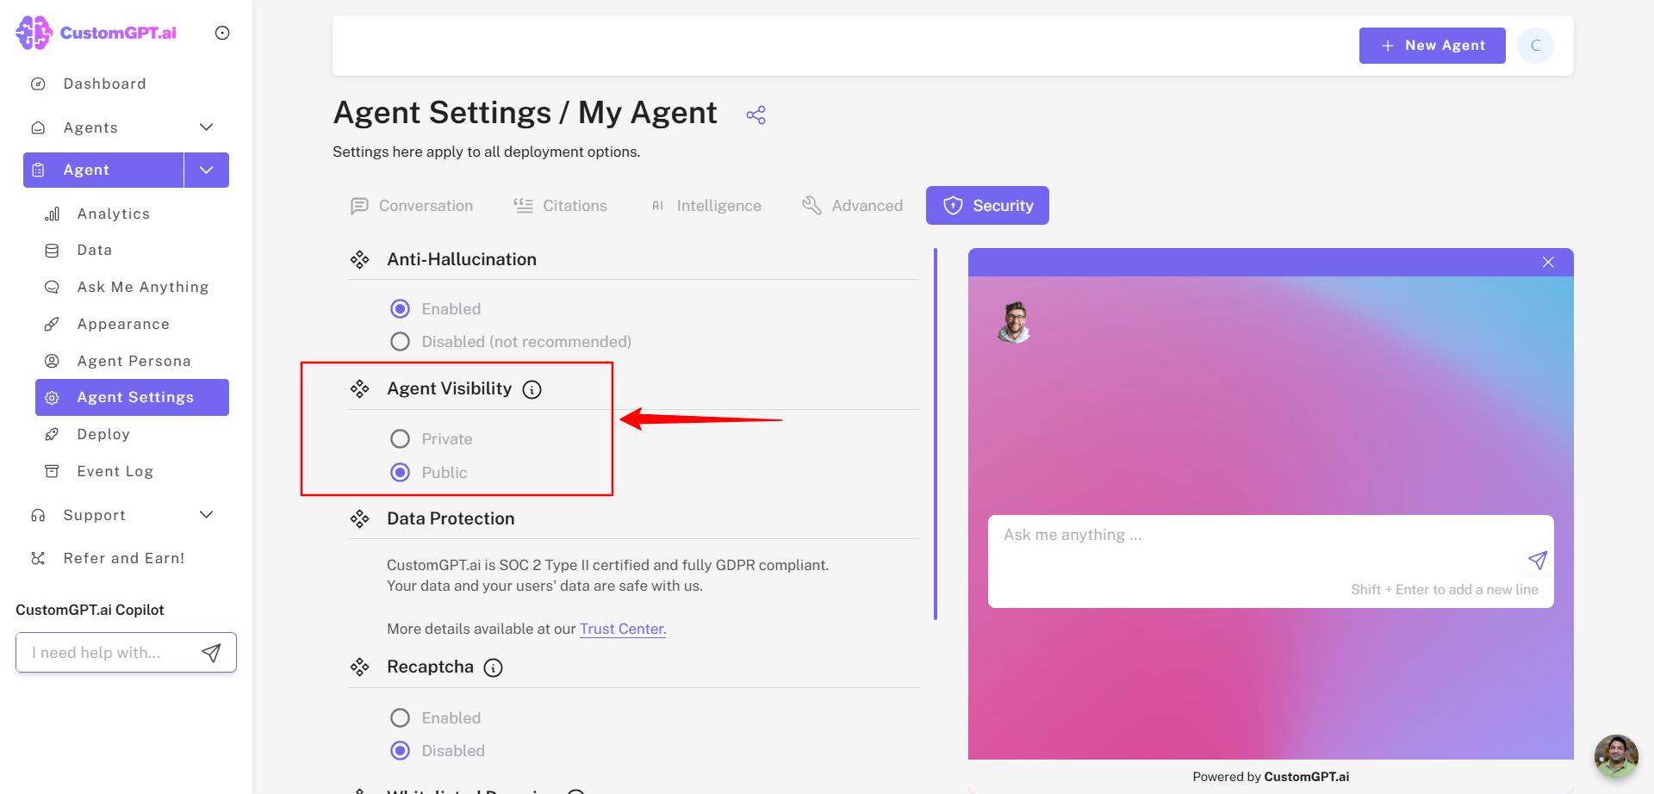The height and width of the screenshot is (794, 1654).
Task: Send the chat message with the paper-plane icon
Action: click(x=1537, y=561)
